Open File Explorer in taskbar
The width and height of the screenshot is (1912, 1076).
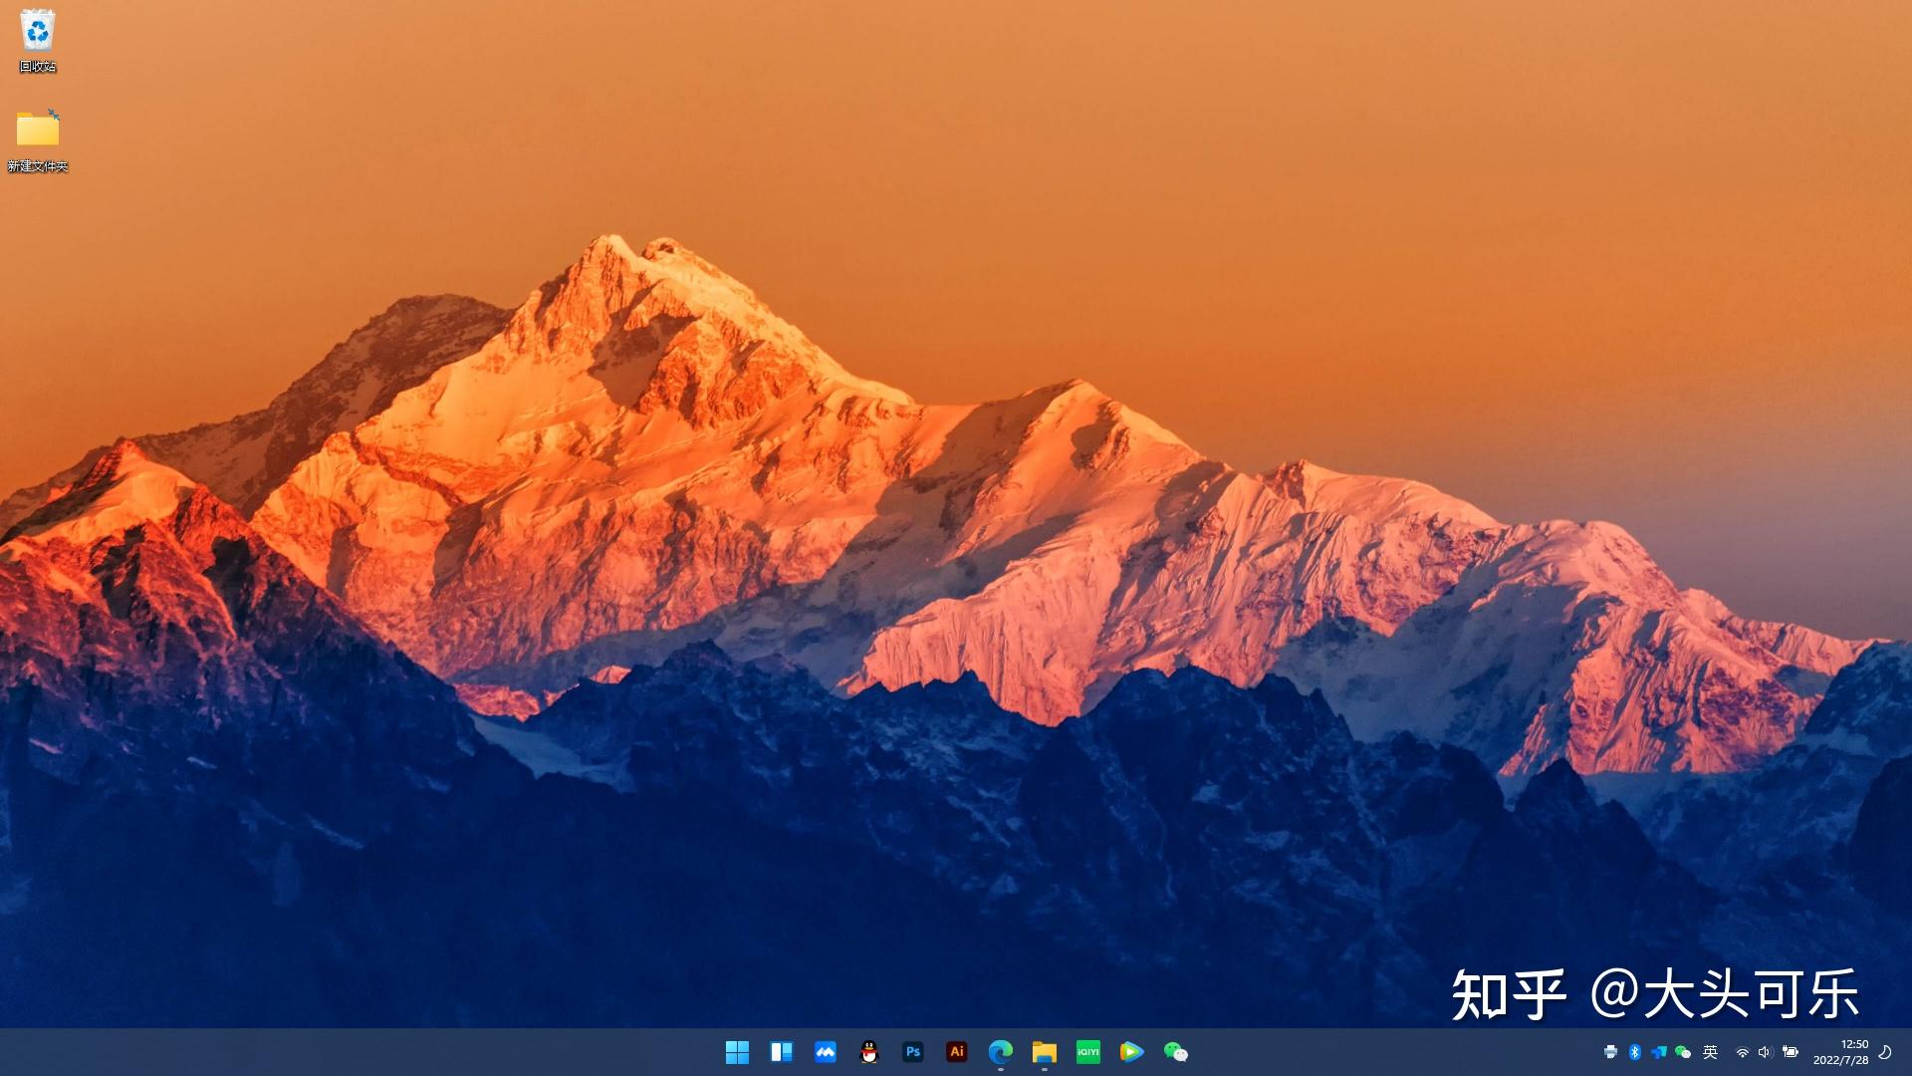(x=1044, y=1052)
